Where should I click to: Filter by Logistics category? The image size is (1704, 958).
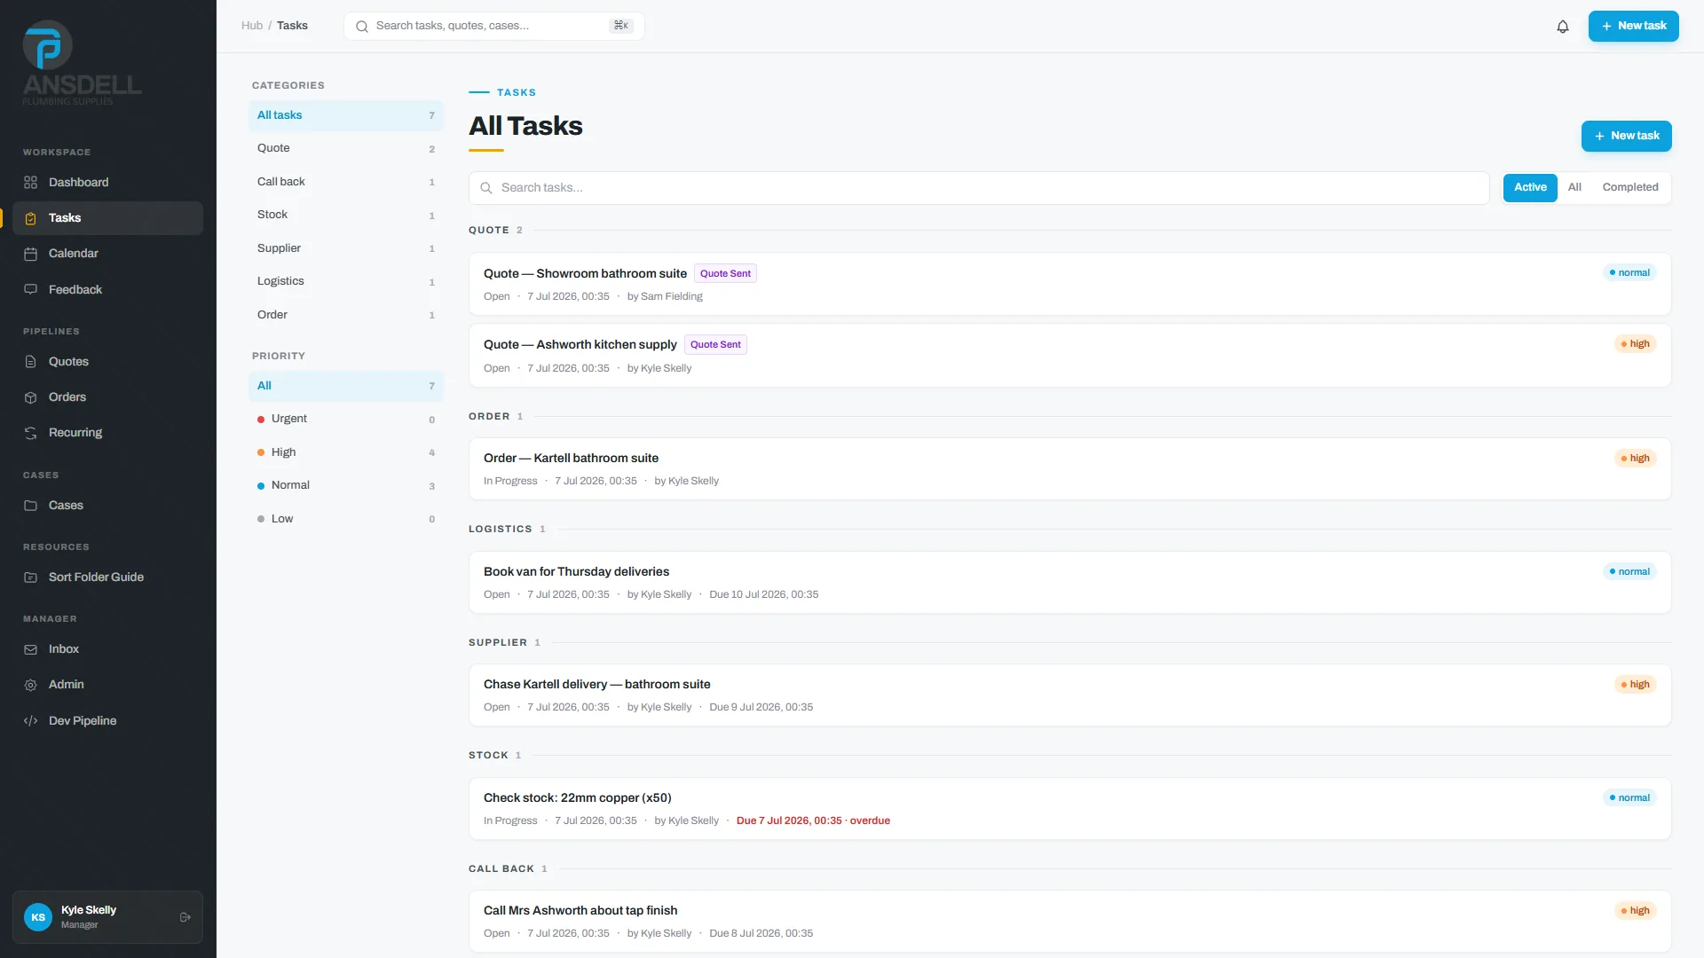click(x=346, y=281)
